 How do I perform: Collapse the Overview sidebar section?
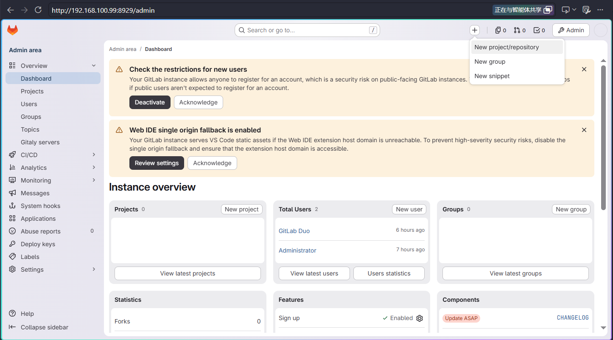click(53, 66)
